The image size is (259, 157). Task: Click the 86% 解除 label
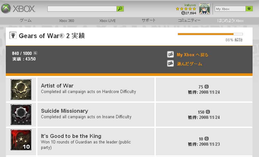[234, 40]
